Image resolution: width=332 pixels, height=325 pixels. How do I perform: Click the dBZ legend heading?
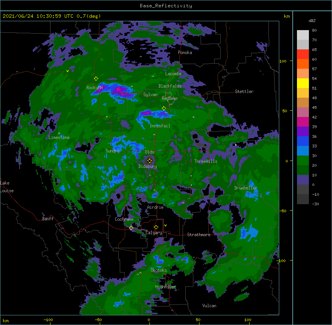coord(312,20)
